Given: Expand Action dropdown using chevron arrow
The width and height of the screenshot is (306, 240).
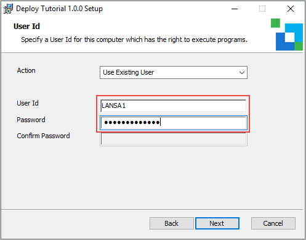Looking at the screenshot, I should coord(242,73).
